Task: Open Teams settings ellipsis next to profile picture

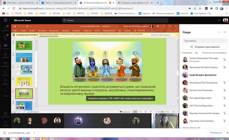Action: (x=219, y=20)
